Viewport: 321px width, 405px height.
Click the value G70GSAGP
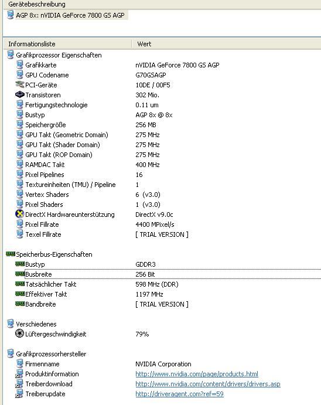[151, 75]
